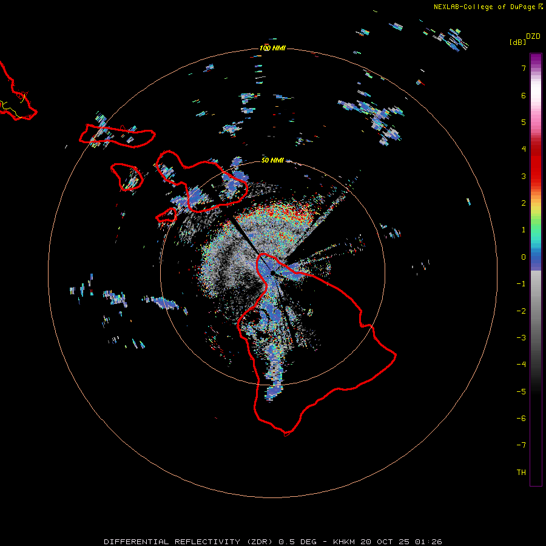Image resolution: width=546 pixels, height=546 pixels.
Task: Click the 7 value on the color scale
Action: click(x=524, y=68)
